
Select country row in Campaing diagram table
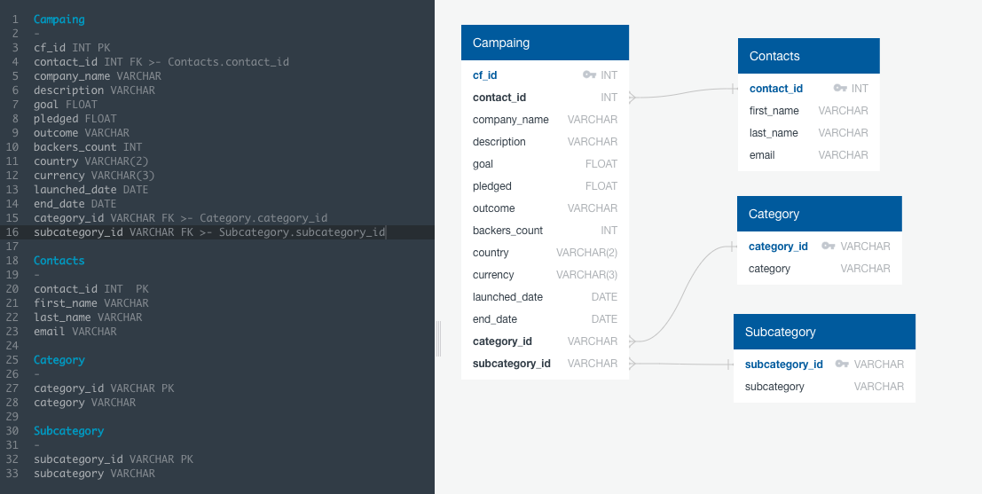click(545, 253)
